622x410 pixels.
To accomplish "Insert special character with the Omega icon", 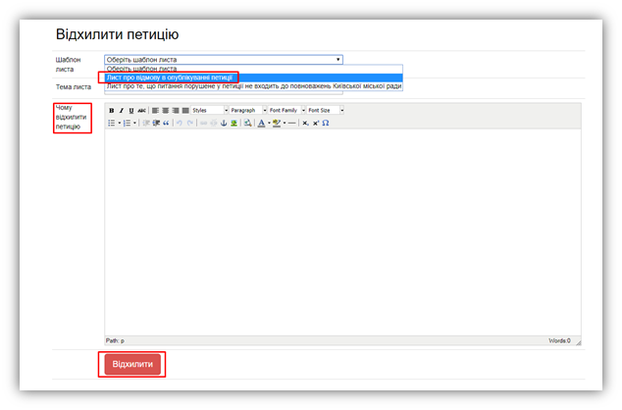I will (x=326, y=124).
